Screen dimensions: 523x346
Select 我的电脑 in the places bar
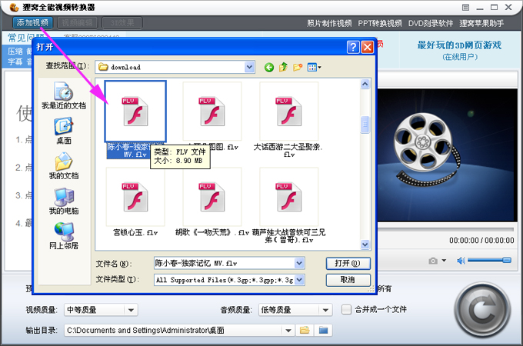(63, 200)
